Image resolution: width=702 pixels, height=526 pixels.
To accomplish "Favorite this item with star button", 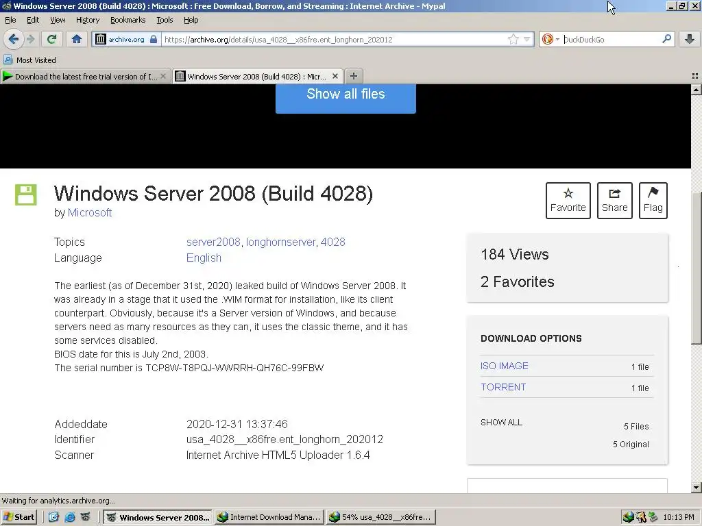I will pos(568,201).
